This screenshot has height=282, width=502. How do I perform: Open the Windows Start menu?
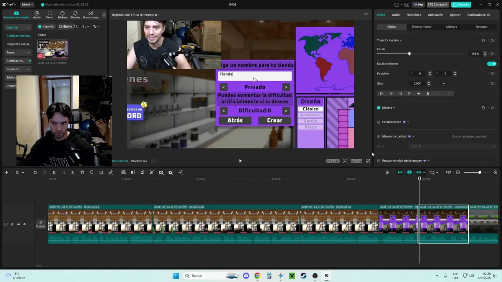(x=176, y=276)
